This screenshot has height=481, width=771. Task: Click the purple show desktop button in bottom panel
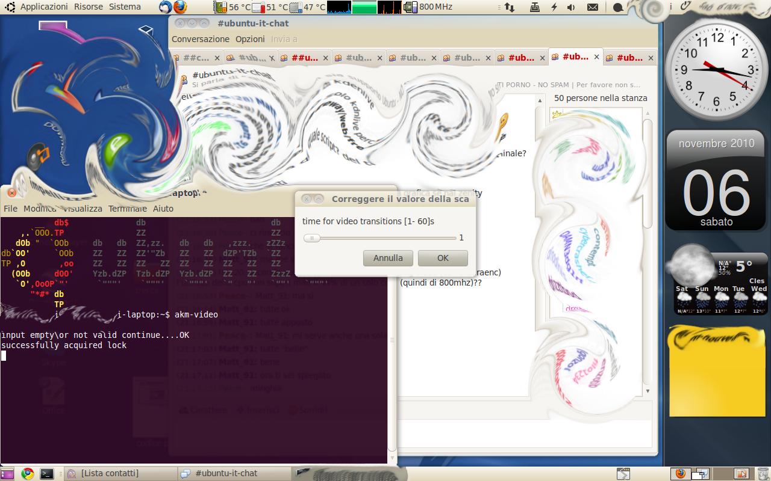(8, 474)
